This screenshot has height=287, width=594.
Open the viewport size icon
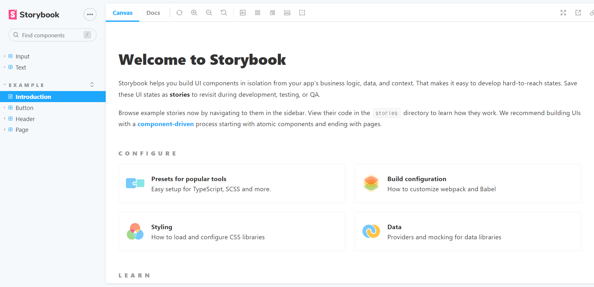pos(272,13)
